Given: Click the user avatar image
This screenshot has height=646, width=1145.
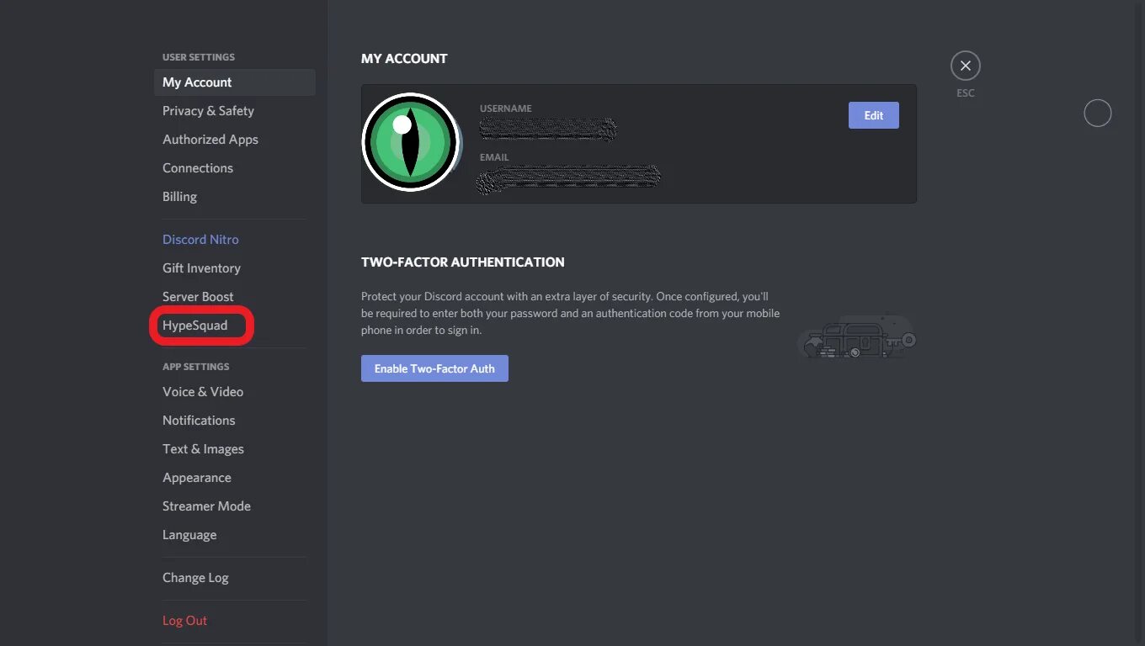Looking at the screenshot, I should coord(411,142).
